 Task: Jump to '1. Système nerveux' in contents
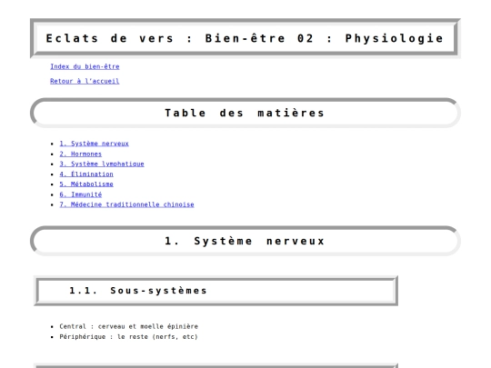tap(94, 144)
